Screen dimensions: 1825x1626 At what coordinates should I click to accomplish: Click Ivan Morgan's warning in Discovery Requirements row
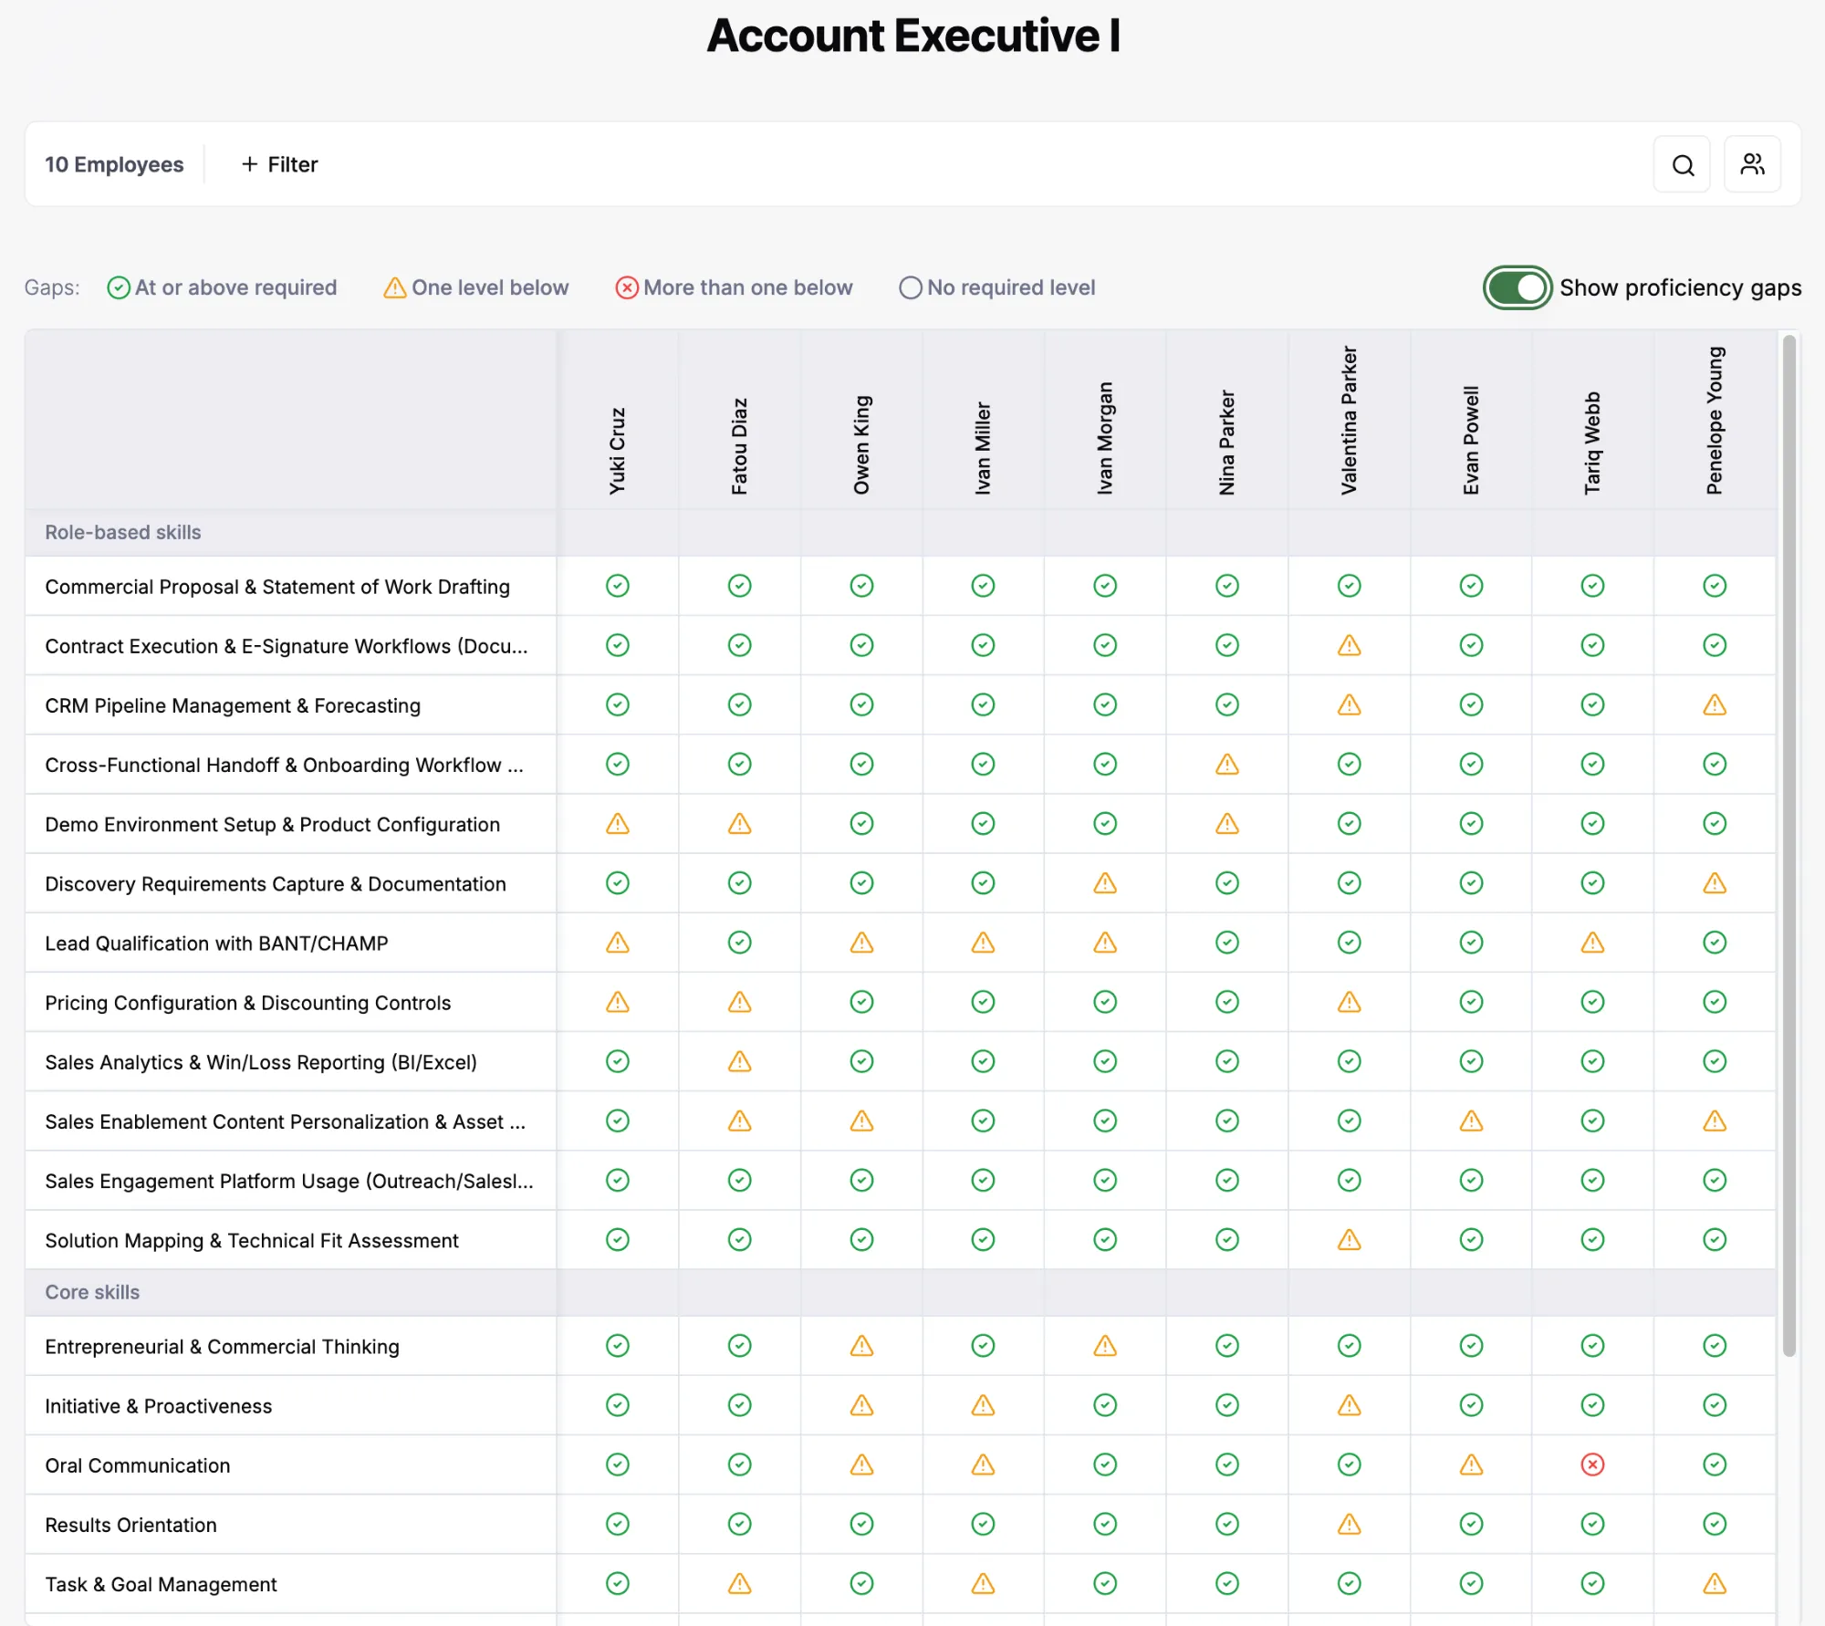[x=1105, y=883]
